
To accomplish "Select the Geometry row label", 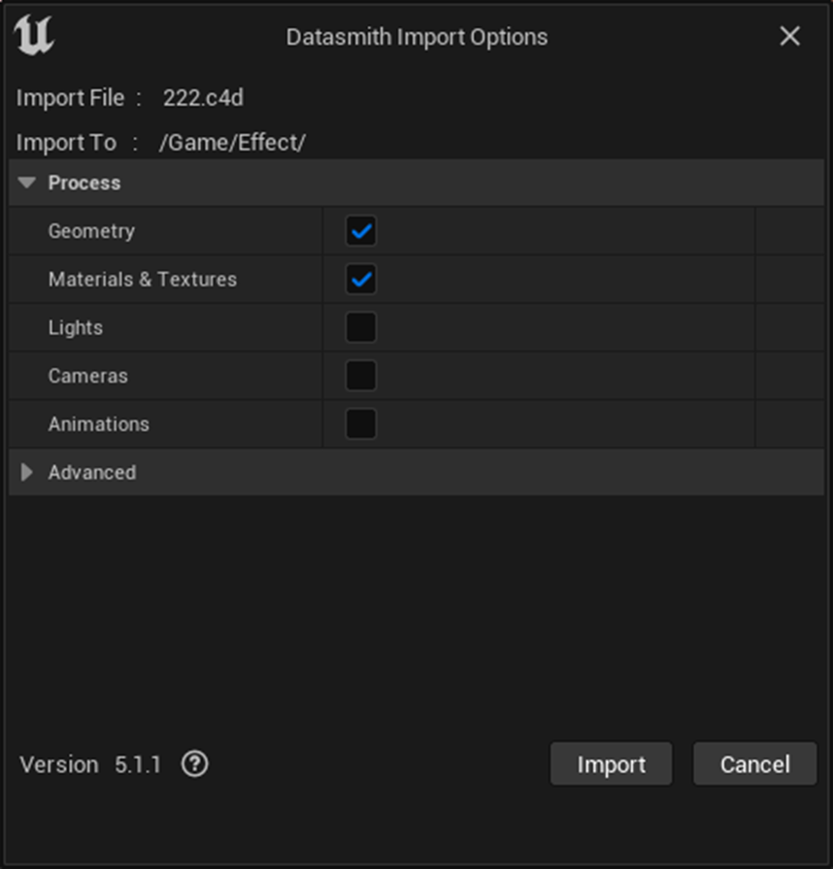I will pos(91,231).
